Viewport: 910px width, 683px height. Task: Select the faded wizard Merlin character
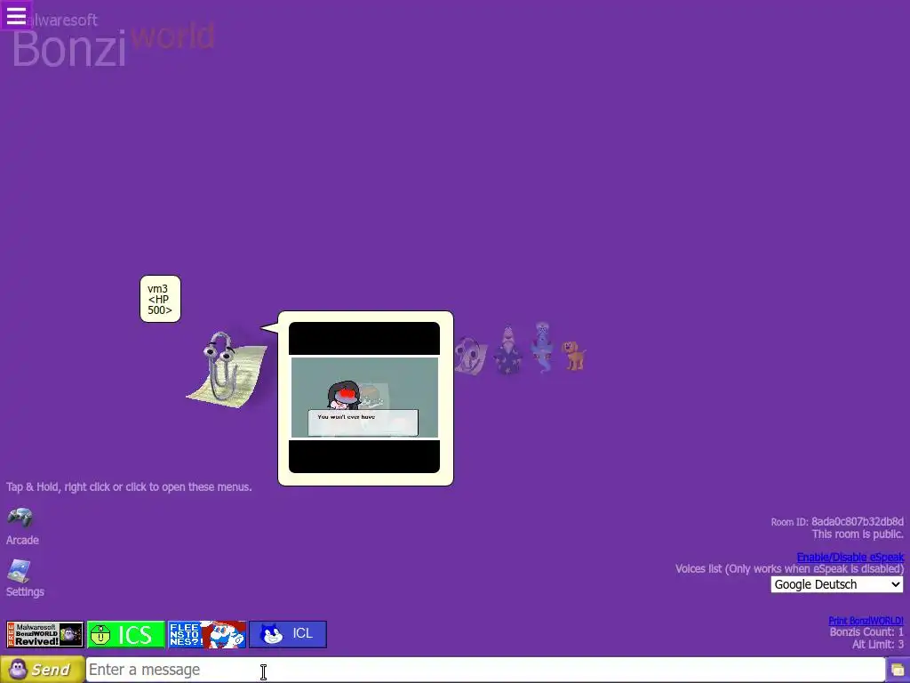[507, 350]
